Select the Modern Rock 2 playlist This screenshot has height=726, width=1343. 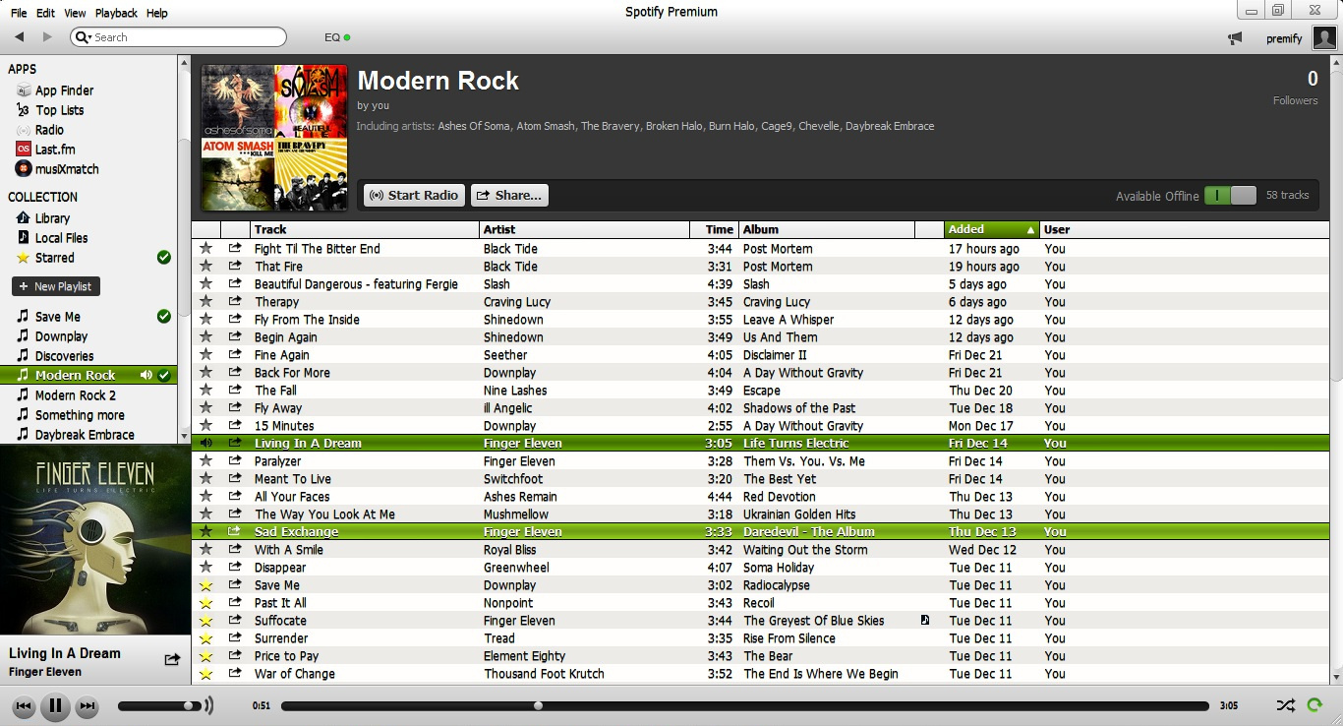(75, 395)
